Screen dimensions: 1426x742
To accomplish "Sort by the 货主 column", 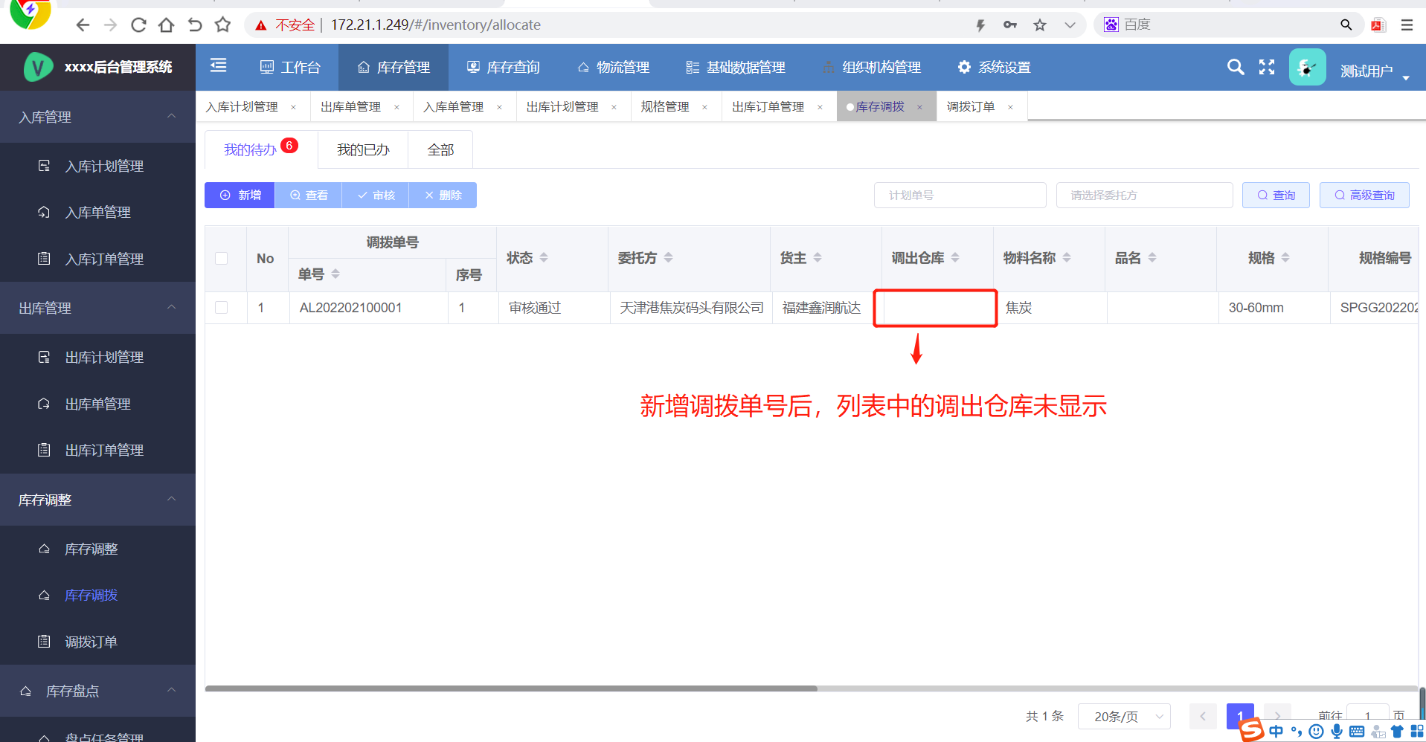I will (818, 257).
